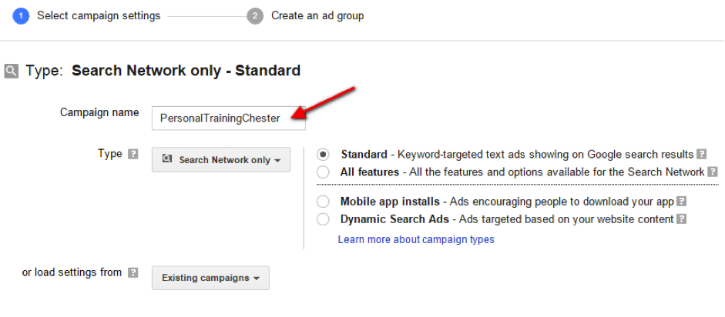725x317 pixels.
Task: Expand the Existing campaigns dropdown
Action: 210,278
